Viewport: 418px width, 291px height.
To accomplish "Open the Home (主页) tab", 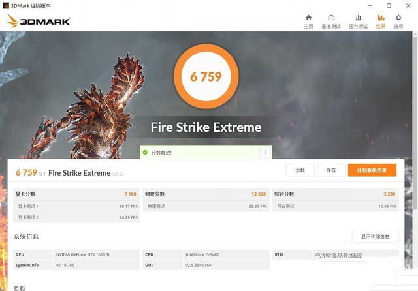I will 308,22.
